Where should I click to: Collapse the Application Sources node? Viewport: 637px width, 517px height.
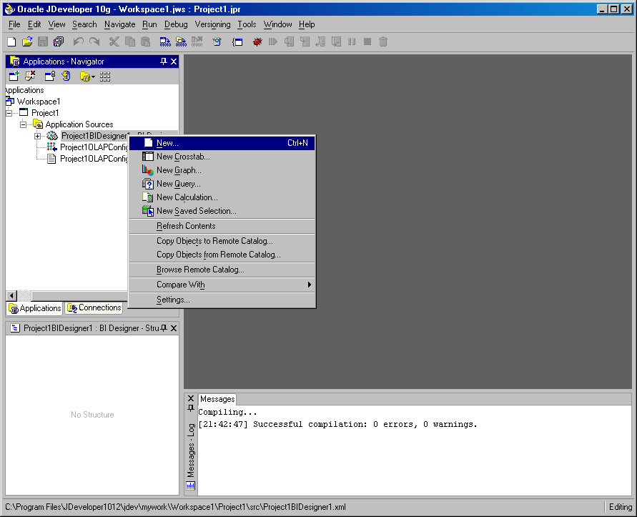click(23, 124)
